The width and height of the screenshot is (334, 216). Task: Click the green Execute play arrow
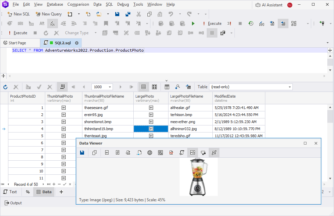click(193, 23)
